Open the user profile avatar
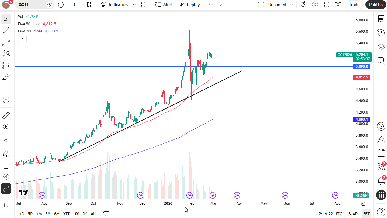Screen dimensions: 387x218 click(x=6, y=5)
